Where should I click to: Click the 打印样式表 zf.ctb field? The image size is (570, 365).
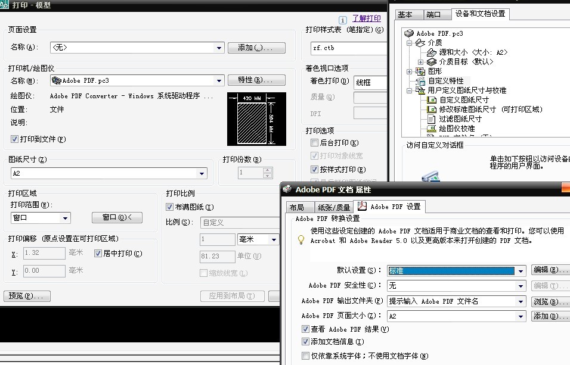coord(349,48)
